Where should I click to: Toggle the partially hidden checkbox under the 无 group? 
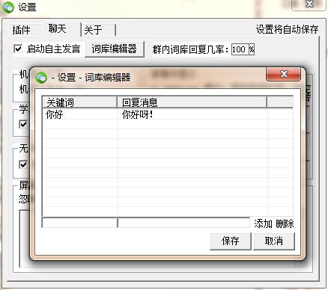pos(23,164)
